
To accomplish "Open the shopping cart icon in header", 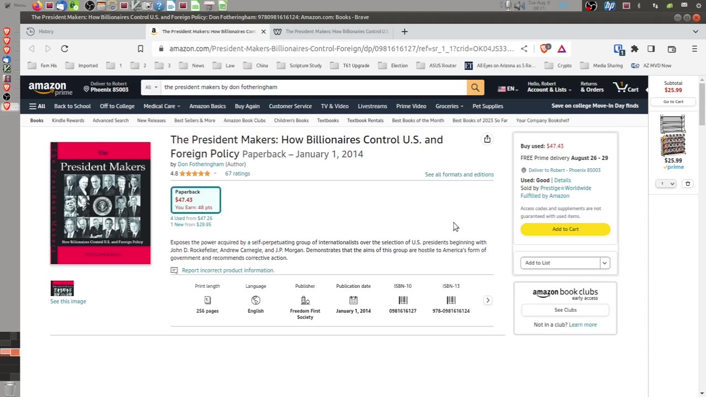I will pos(625,87).
